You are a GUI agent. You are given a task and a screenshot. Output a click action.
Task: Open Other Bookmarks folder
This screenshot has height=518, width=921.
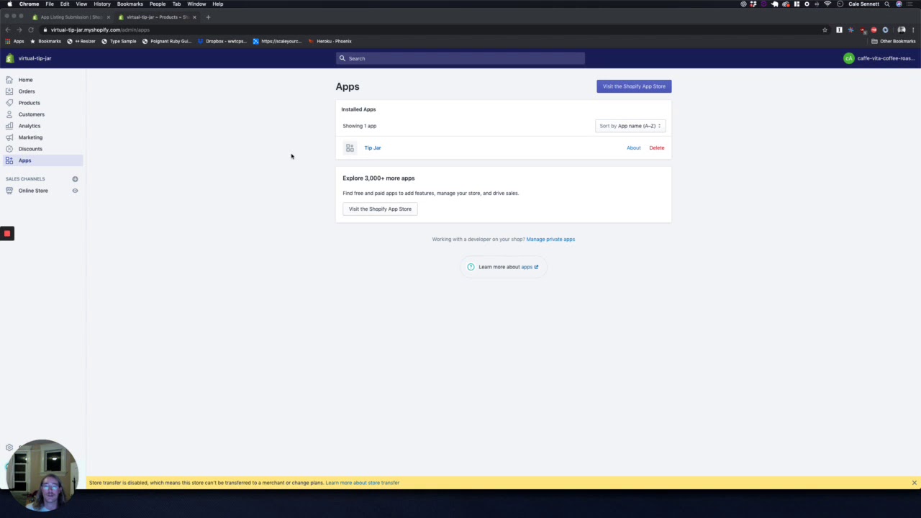(893, 41)
